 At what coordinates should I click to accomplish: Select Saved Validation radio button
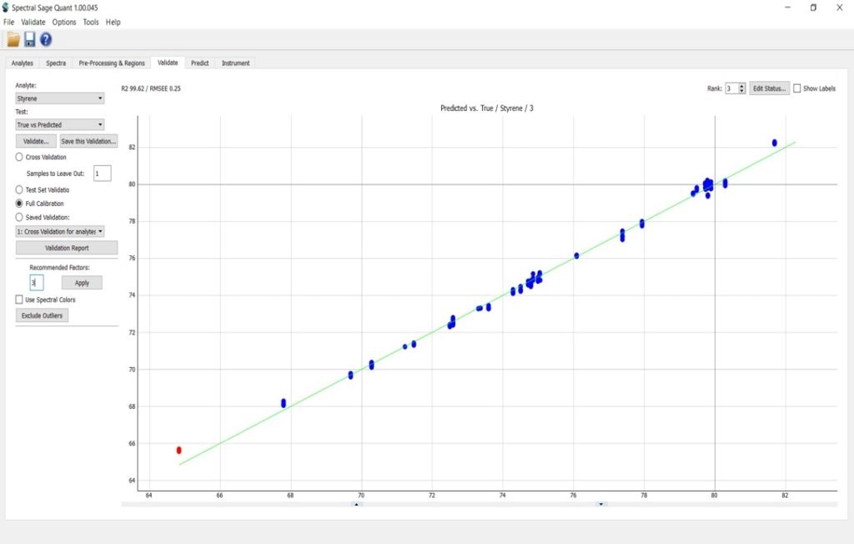tap(19, 217)
